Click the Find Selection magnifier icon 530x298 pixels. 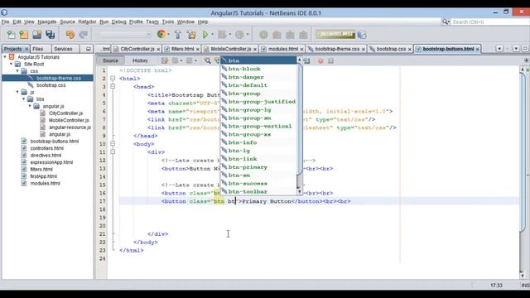[x=208, y=60]
